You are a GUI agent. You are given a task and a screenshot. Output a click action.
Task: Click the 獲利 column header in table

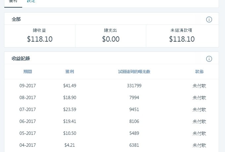coord(69,72)
